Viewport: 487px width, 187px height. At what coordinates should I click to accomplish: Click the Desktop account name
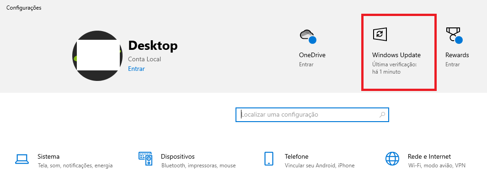pos(153,45)
